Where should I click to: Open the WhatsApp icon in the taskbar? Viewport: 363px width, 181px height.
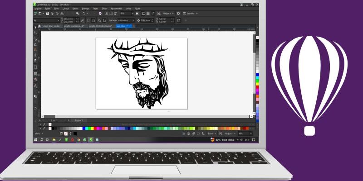point(84,140)
